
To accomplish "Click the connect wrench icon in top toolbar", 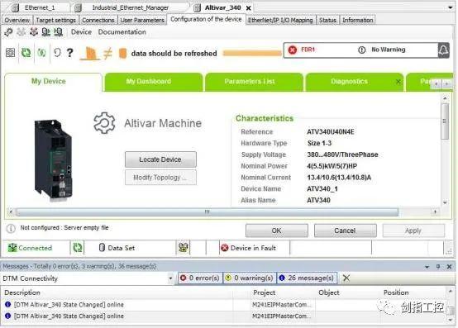I will [8, 31].
